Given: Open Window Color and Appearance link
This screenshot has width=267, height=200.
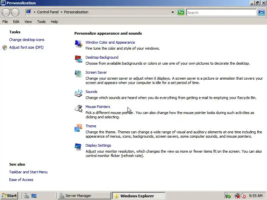Looking at the screenshot, I should (110, 42).
